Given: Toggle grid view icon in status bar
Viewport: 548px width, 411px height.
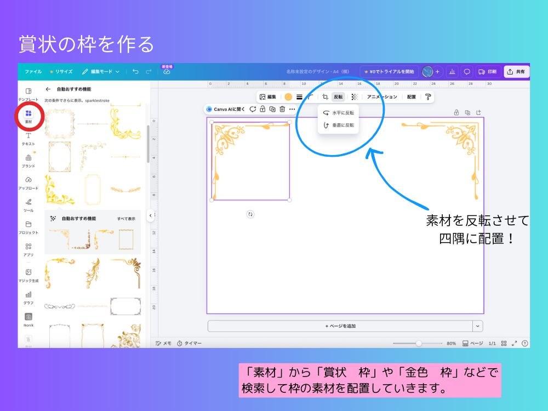Looking at the screenshot, I should pyautogui.click(x=504, y=343).
